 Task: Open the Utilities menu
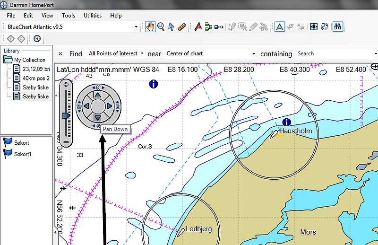point(93,16)
